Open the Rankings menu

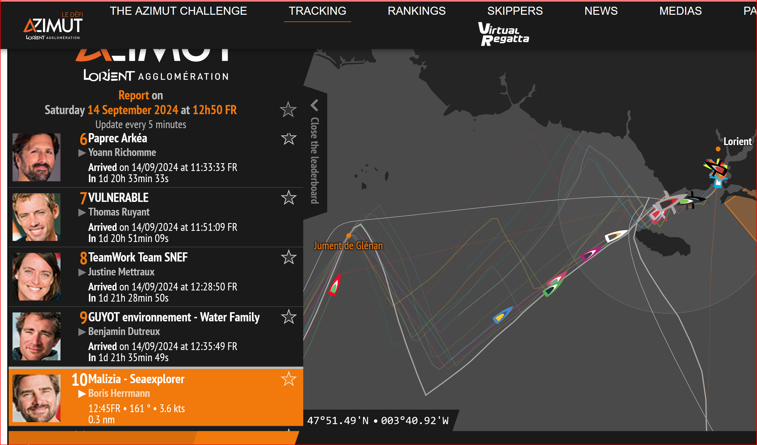coord(417,11)
